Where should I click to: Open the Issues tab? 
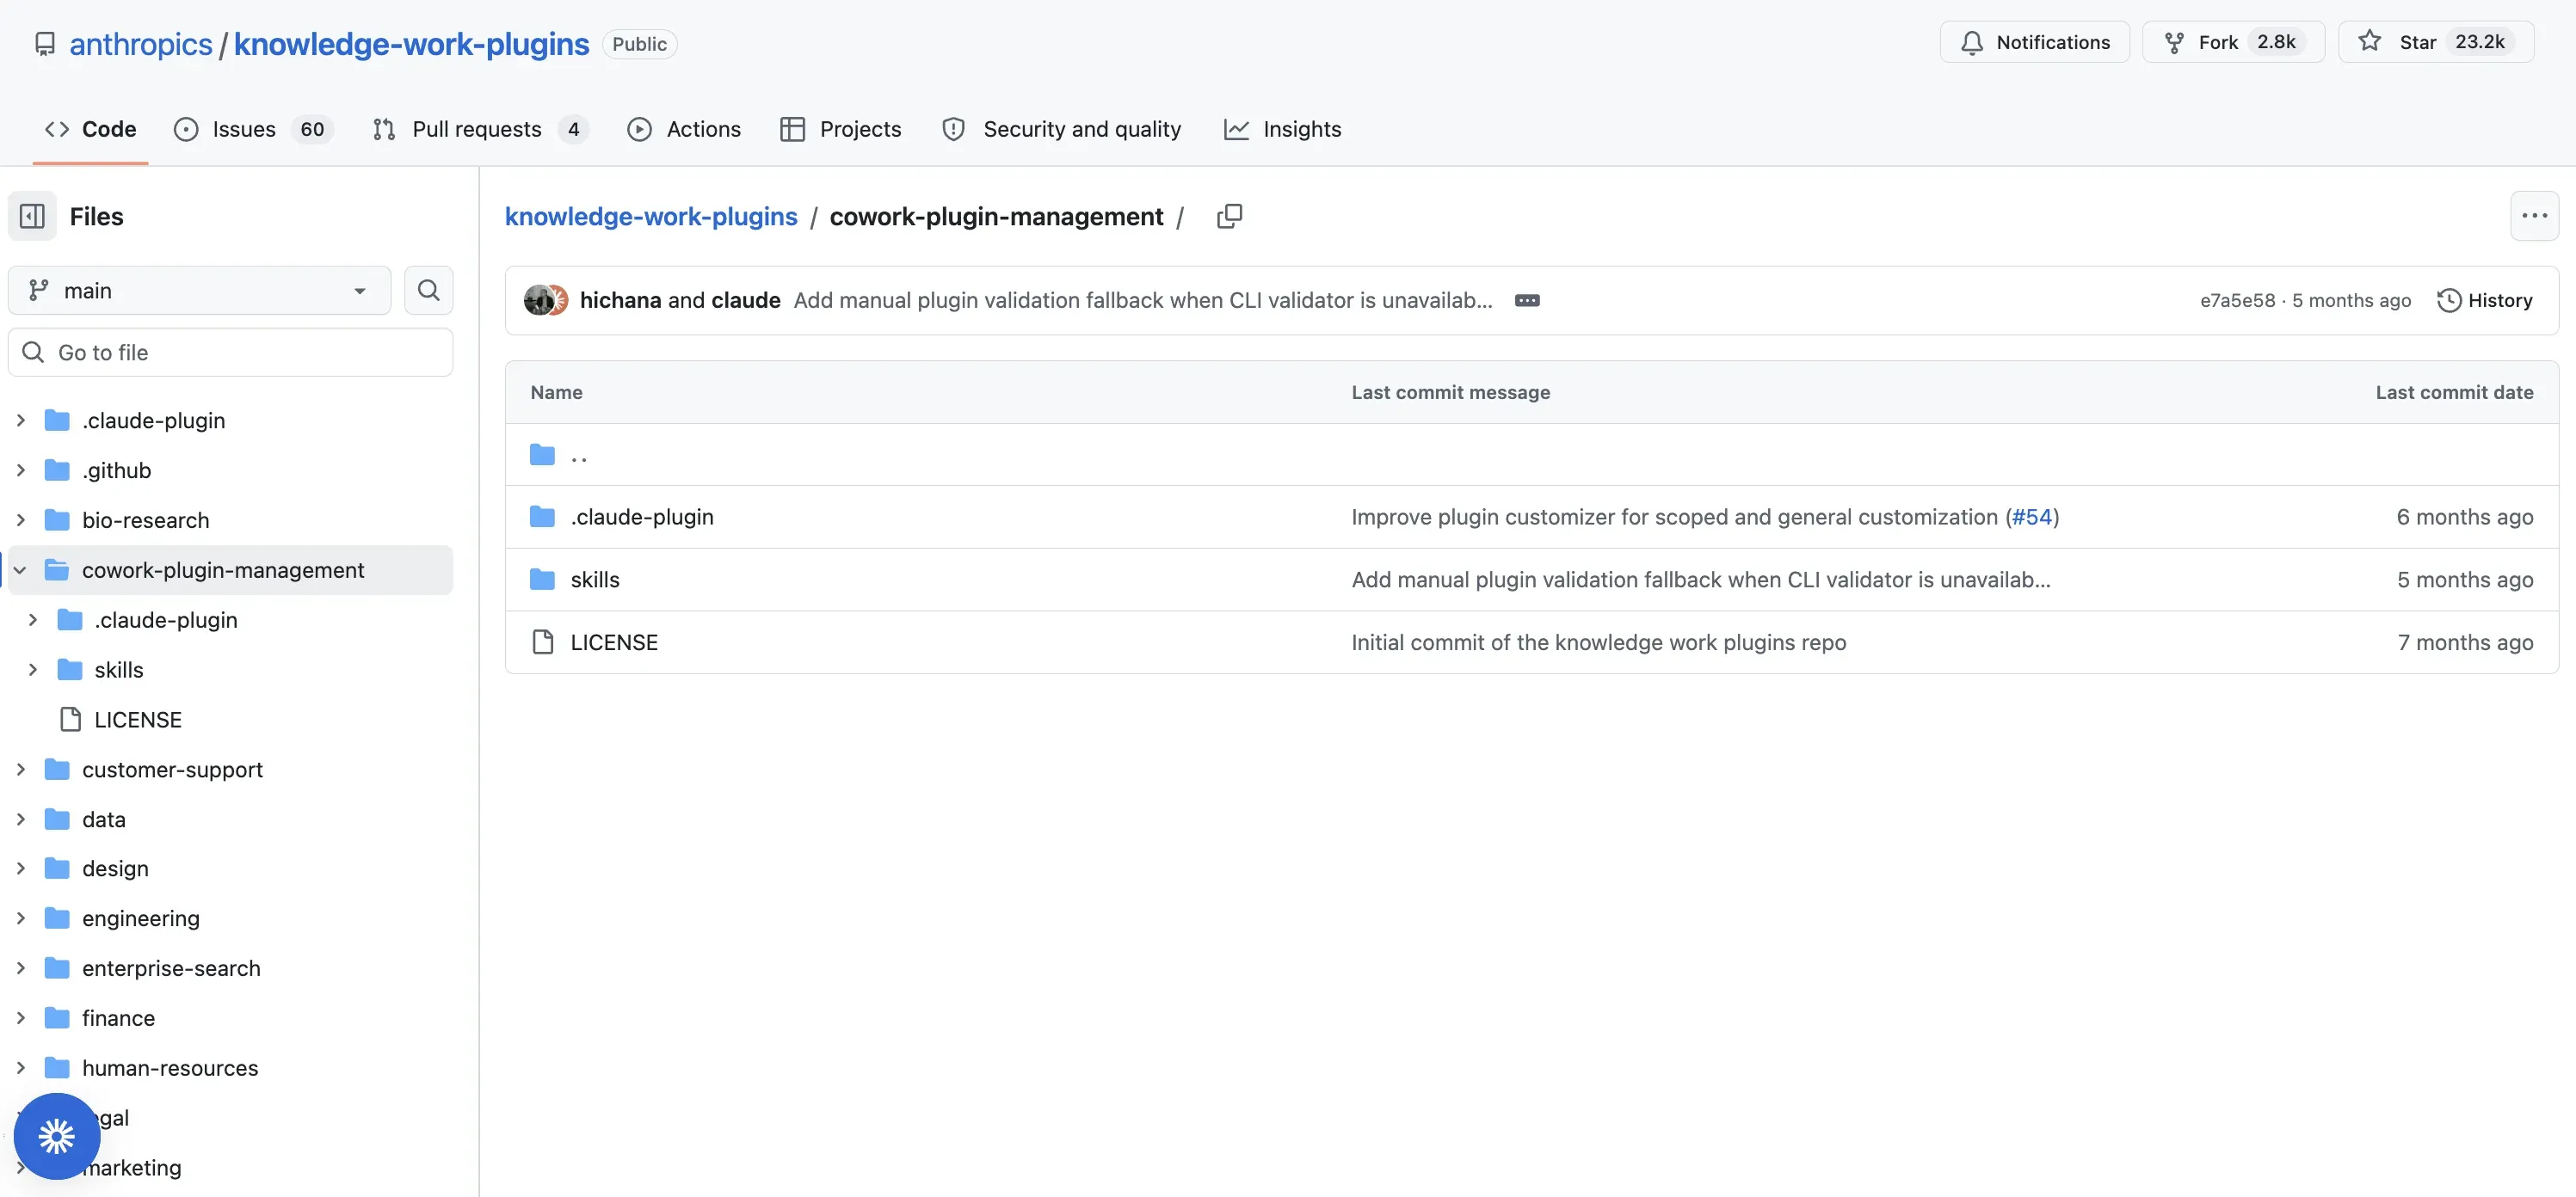[253, 129]
